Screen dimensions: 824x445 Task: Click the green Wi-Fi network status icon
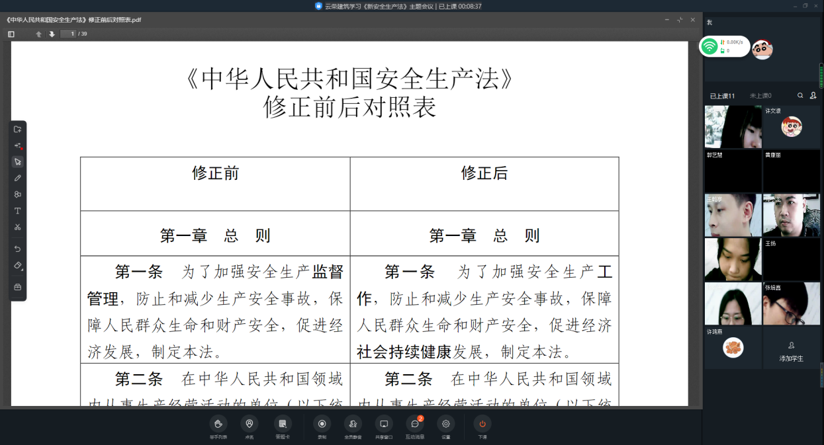710,46
